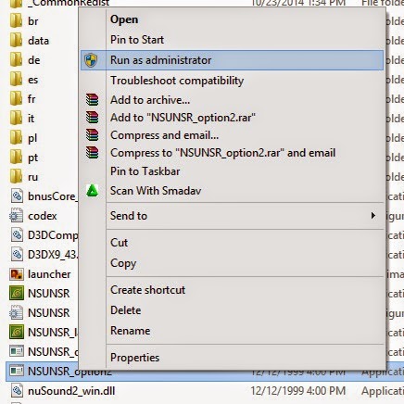Click the nuSound2_win.dll file icon
The height and width of the screenshot is (404, 404).
17,391
